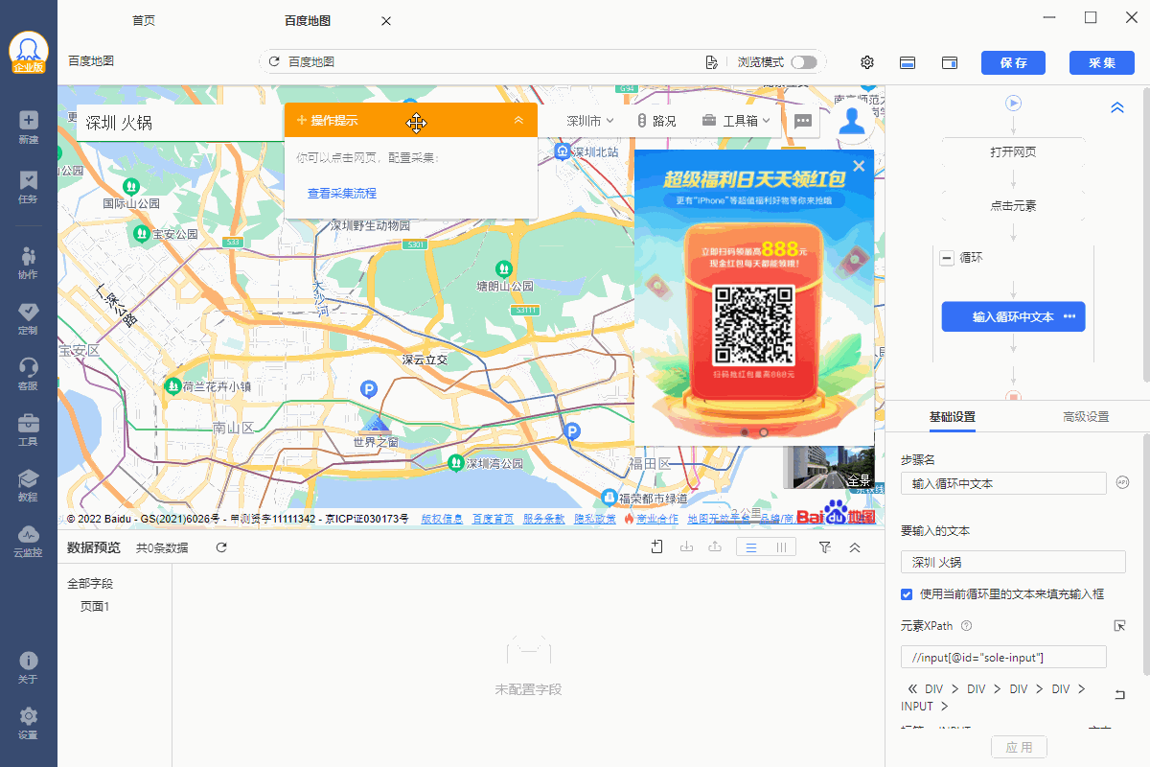Viewport: 1150px width, 767px height.
Task: Open 基础设置 tab
Action: [x=952, y=416]
